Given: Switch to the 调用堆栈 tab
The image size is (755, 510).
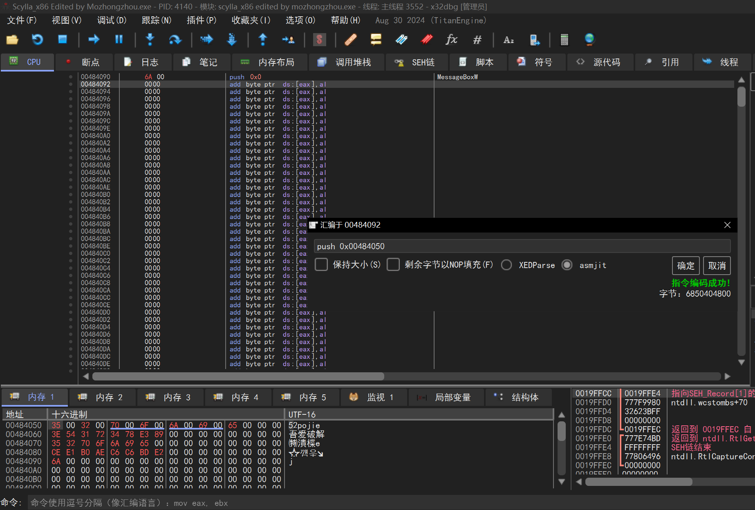Looking at the screenshot, I should pos(346,62).
